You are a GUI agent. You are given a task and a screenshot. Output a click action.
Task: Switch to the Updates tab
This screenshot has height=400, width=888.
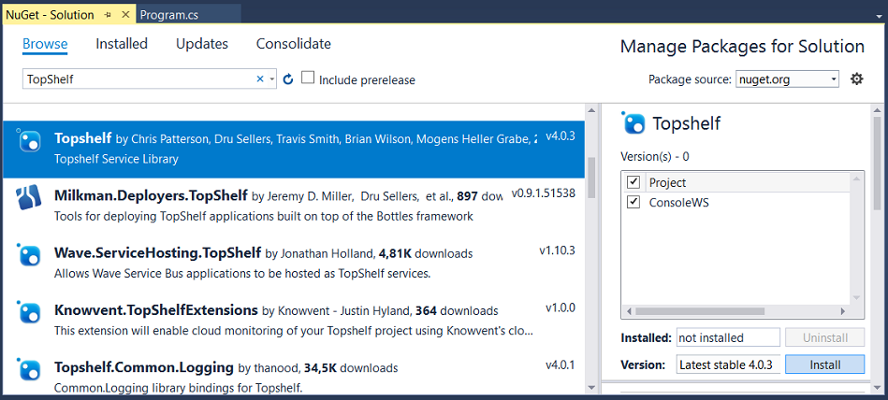pos(202,44)
